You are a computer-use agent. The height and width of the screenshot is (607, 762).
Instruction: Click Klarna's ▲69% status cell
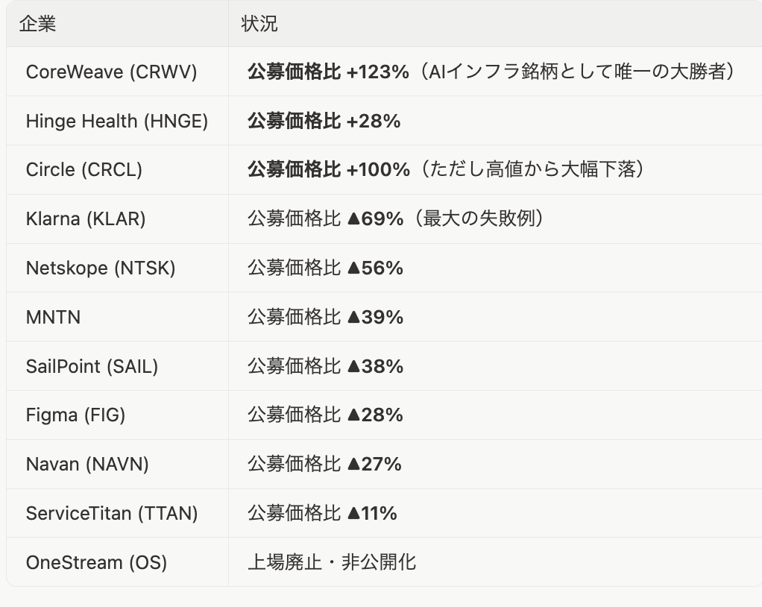325,219
